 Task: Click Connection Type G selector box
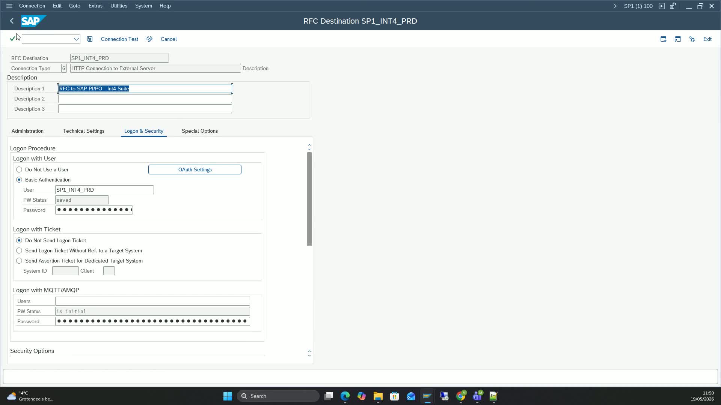click(x=64, y=68)
